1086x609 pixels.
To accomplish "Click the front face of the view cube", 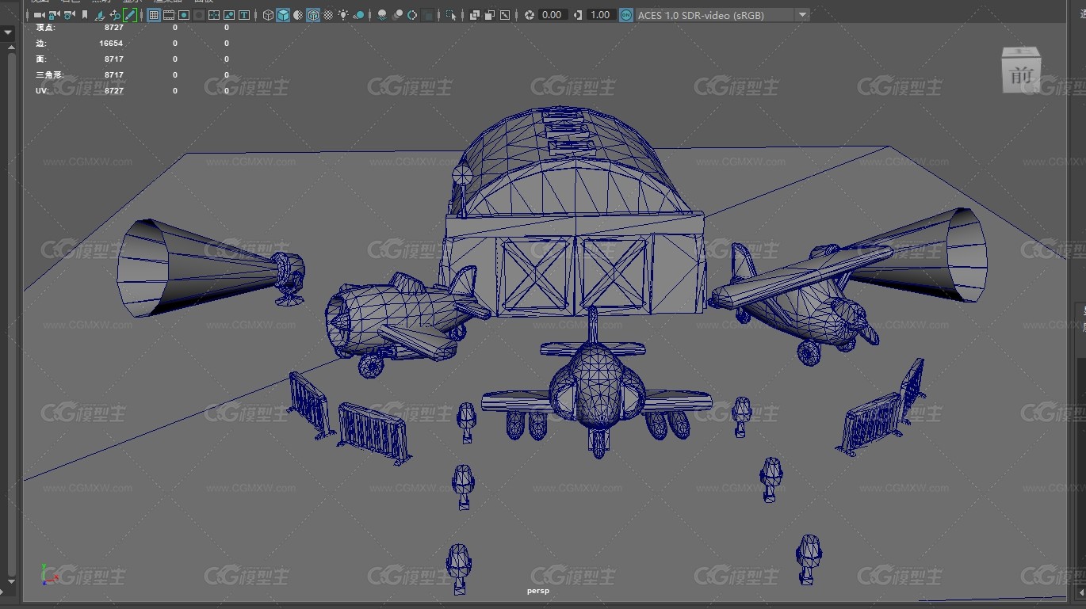I will 1020,76.
